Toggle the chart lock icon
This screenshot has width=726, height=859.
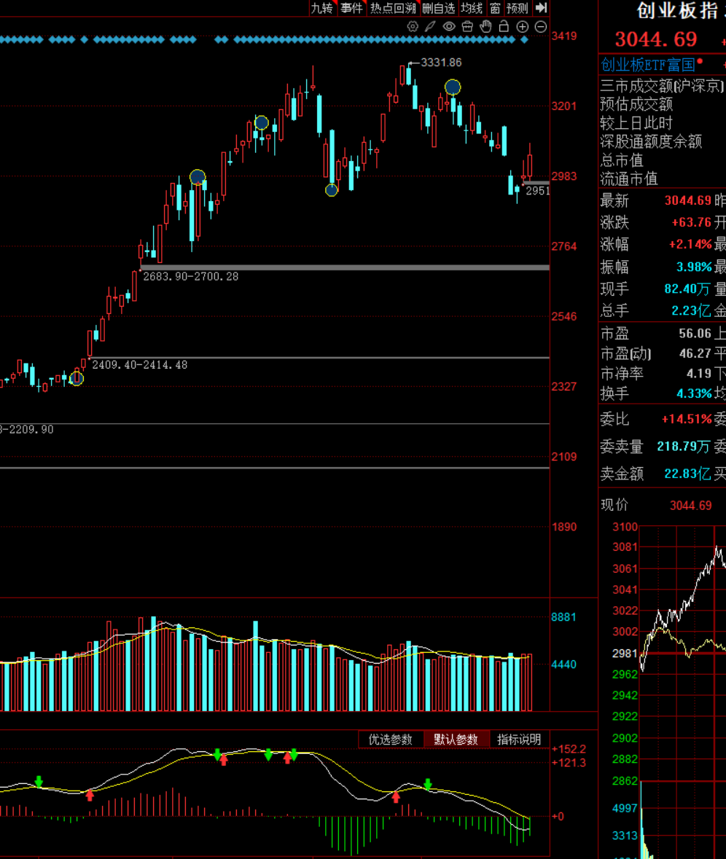click(504, 27)
